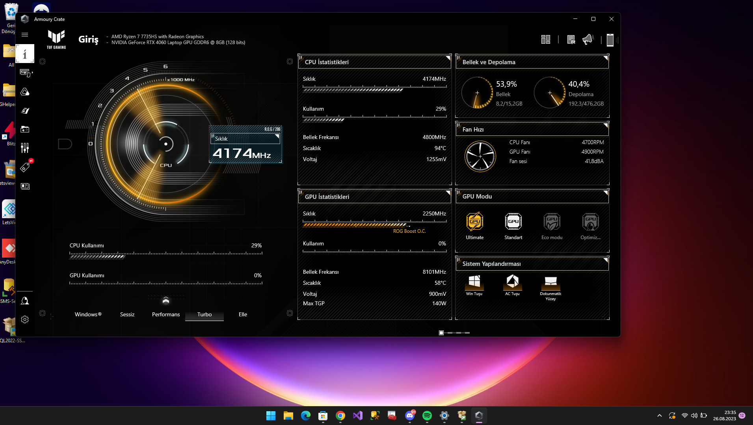Open Windows Start menu in taskbar
The image size is (753, 425).
point(271,416)
